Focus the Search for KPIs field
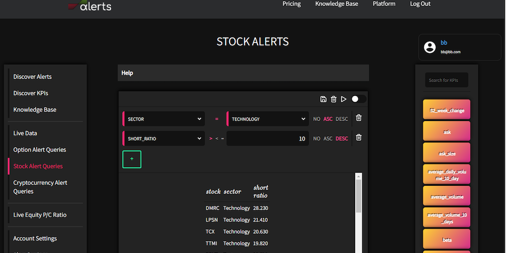The height and width of the screenshot is (253, 506). click(x=447, y=80)
